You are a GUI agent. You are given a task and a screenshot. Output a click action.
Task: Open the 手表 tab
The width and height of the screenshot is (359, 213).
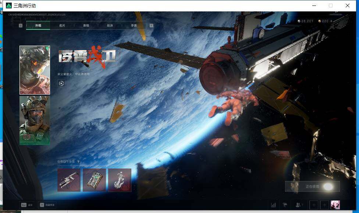[x=134, y=25]
